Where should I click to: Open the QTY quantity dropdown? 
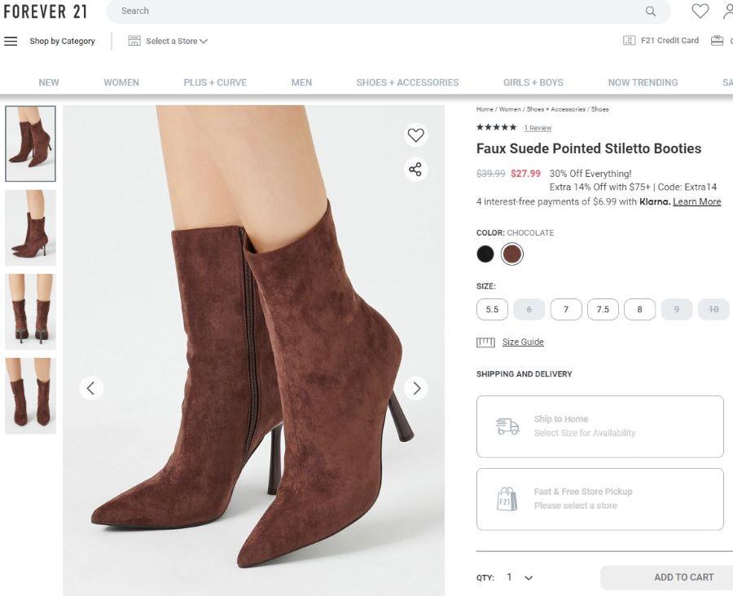pyautogui.click(x=517, y=577)
